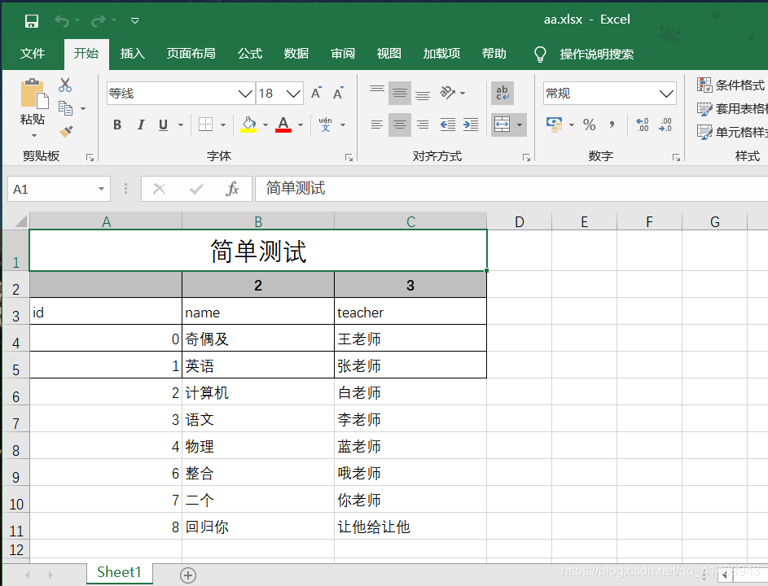The image size is (768, 586).
Task: Open the font size 18 dropdown
Action: pyautogui.click(x=293, y=93)
